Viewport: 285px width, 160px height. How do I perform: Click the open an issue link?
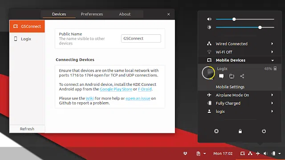tap(138, 98)
